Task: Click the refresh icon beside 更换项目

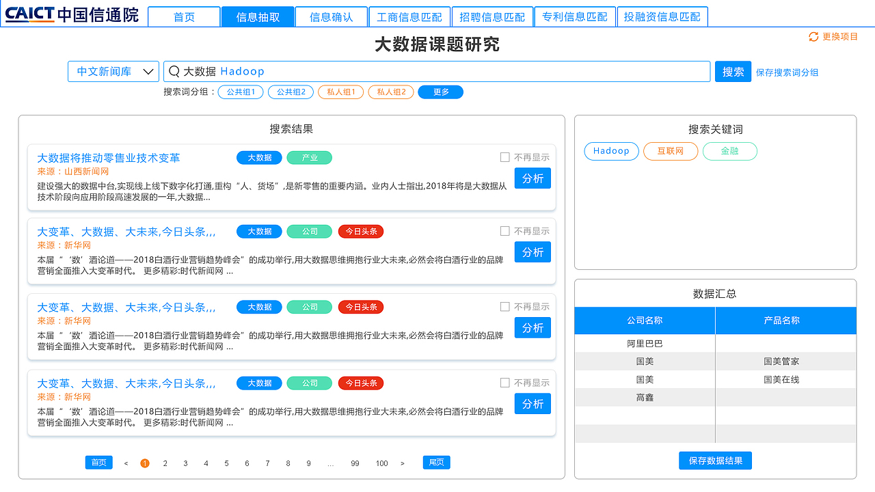Action: [x=813, y=37]
